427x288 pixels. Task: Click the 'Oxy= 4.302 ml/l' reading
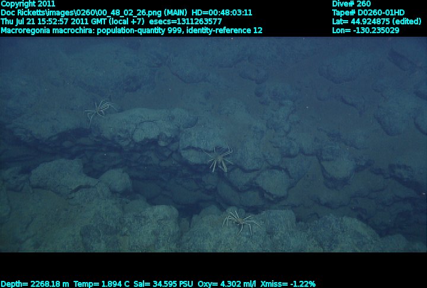click(227, 284)
